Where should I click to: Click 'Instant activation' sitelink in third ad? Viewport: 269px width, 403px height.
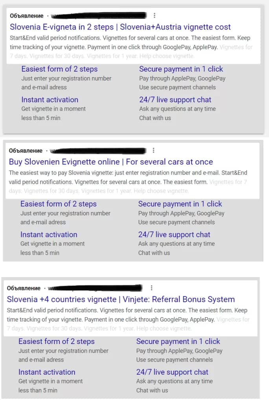pyautogui.click(x=47, y=372)
